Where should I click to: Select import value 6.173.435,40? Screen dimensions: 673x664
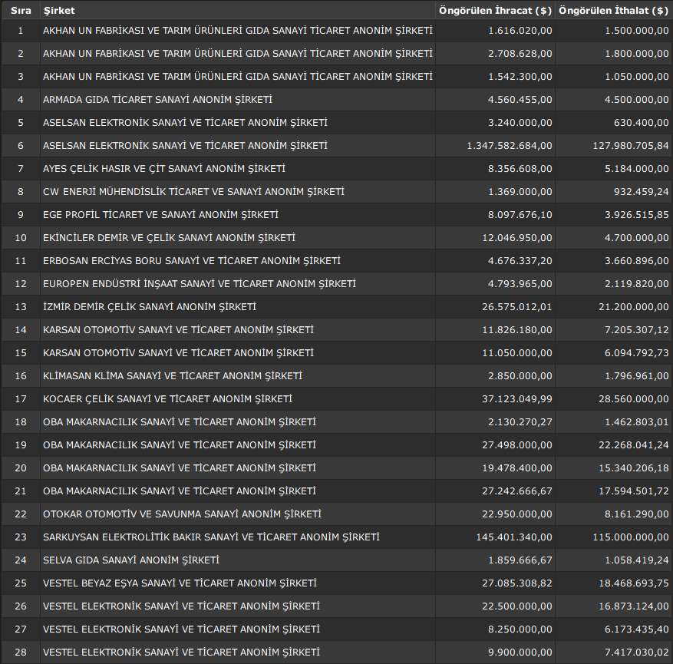pos(636,629)
